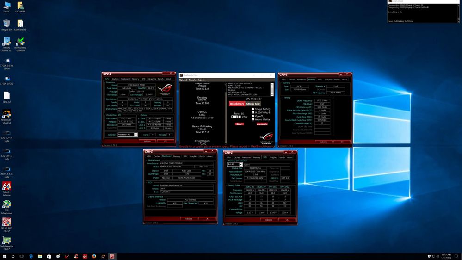Switch to Bench tab in CPU-tab CPU-Z window

[160, 79]
